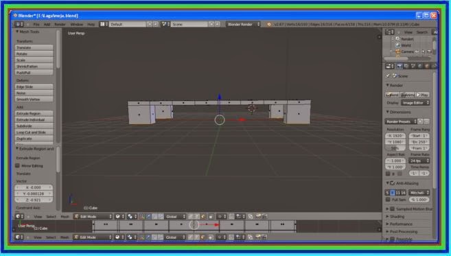The height and width of the screenshot is (256, 451).
Task: Toggle limit selection to visible in upper header
Action: (211, 216)
